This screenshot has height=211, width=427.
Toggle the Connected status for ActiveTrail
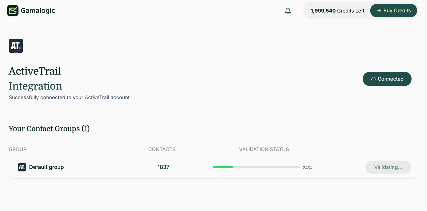click(x=387, y=79)
